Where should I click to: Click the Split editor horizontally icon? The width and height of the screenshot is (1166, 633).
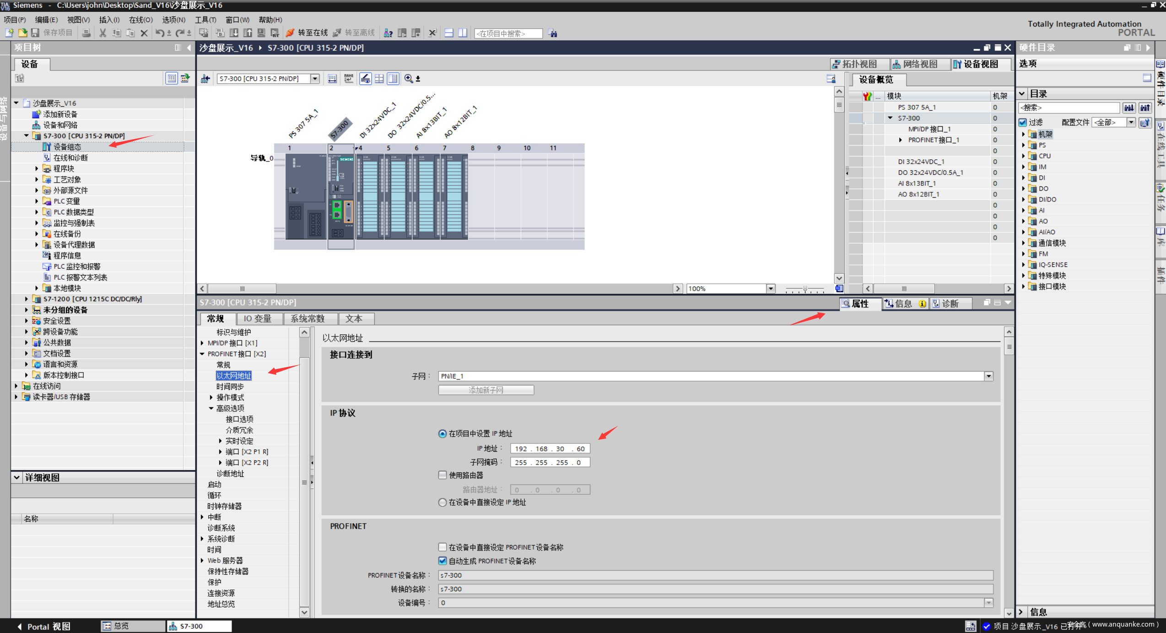point(449,33)
